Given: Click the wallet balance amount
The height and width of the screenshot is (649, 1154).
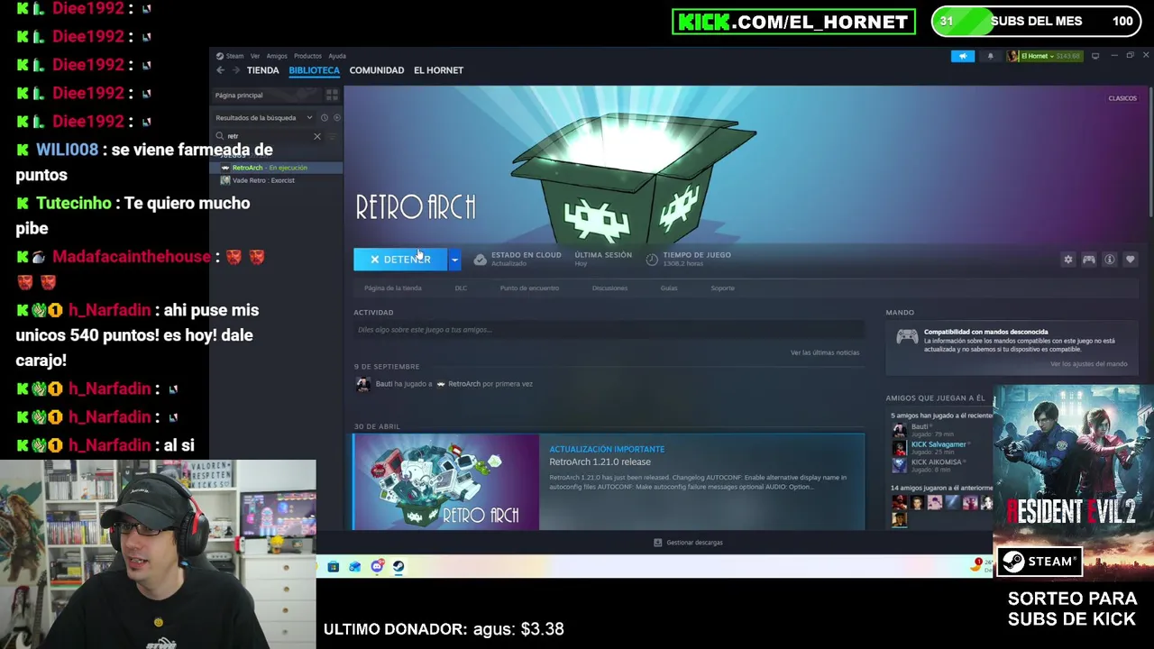Looking at the screenshot, I should 1067,56.
